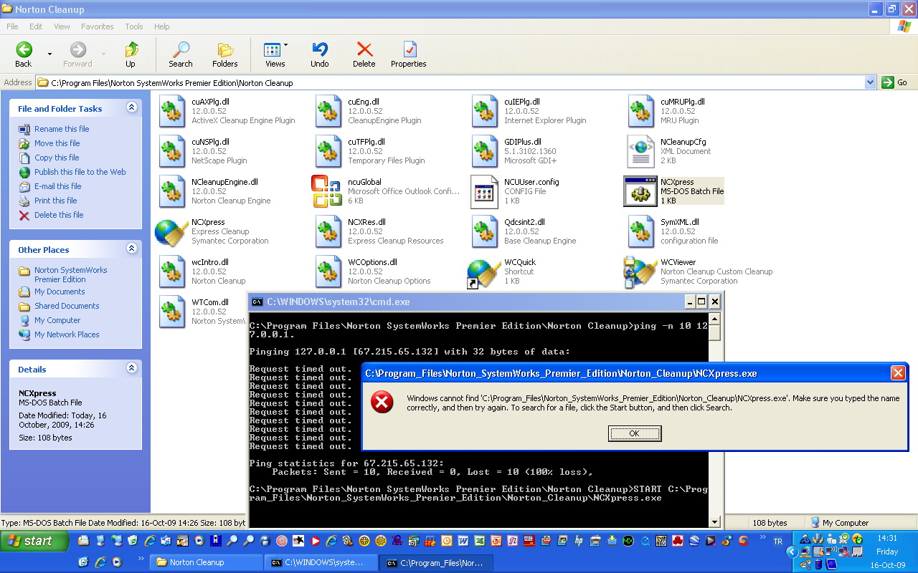Open the File menu
The height and width of the screenshot is (573, 918).
(12, 27)
